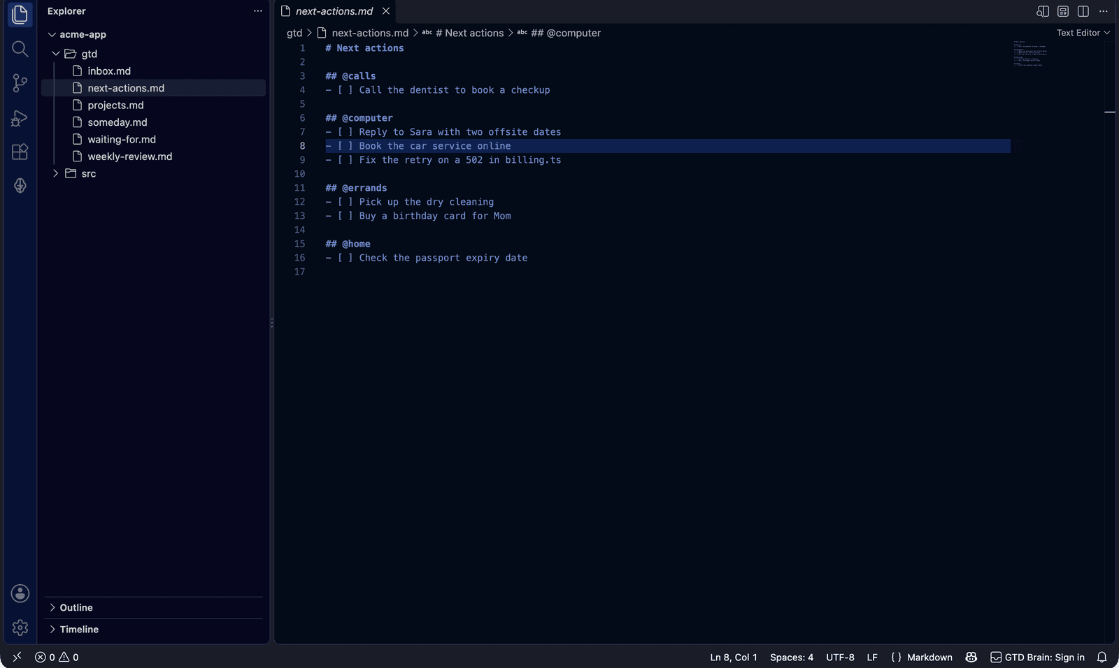The width and height of the screenshot is (1119, 668).
Task: Open the Manage gear icon
Action: [20, 627]
